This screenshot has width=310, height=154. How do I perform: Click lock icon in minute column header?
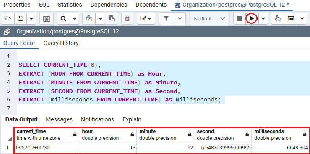pyautogui.click(x=190, y=135)
